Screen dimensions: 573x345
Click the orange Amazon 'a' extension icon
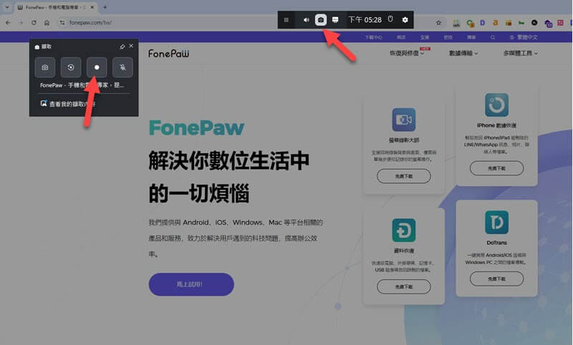(x=495, y=23)
